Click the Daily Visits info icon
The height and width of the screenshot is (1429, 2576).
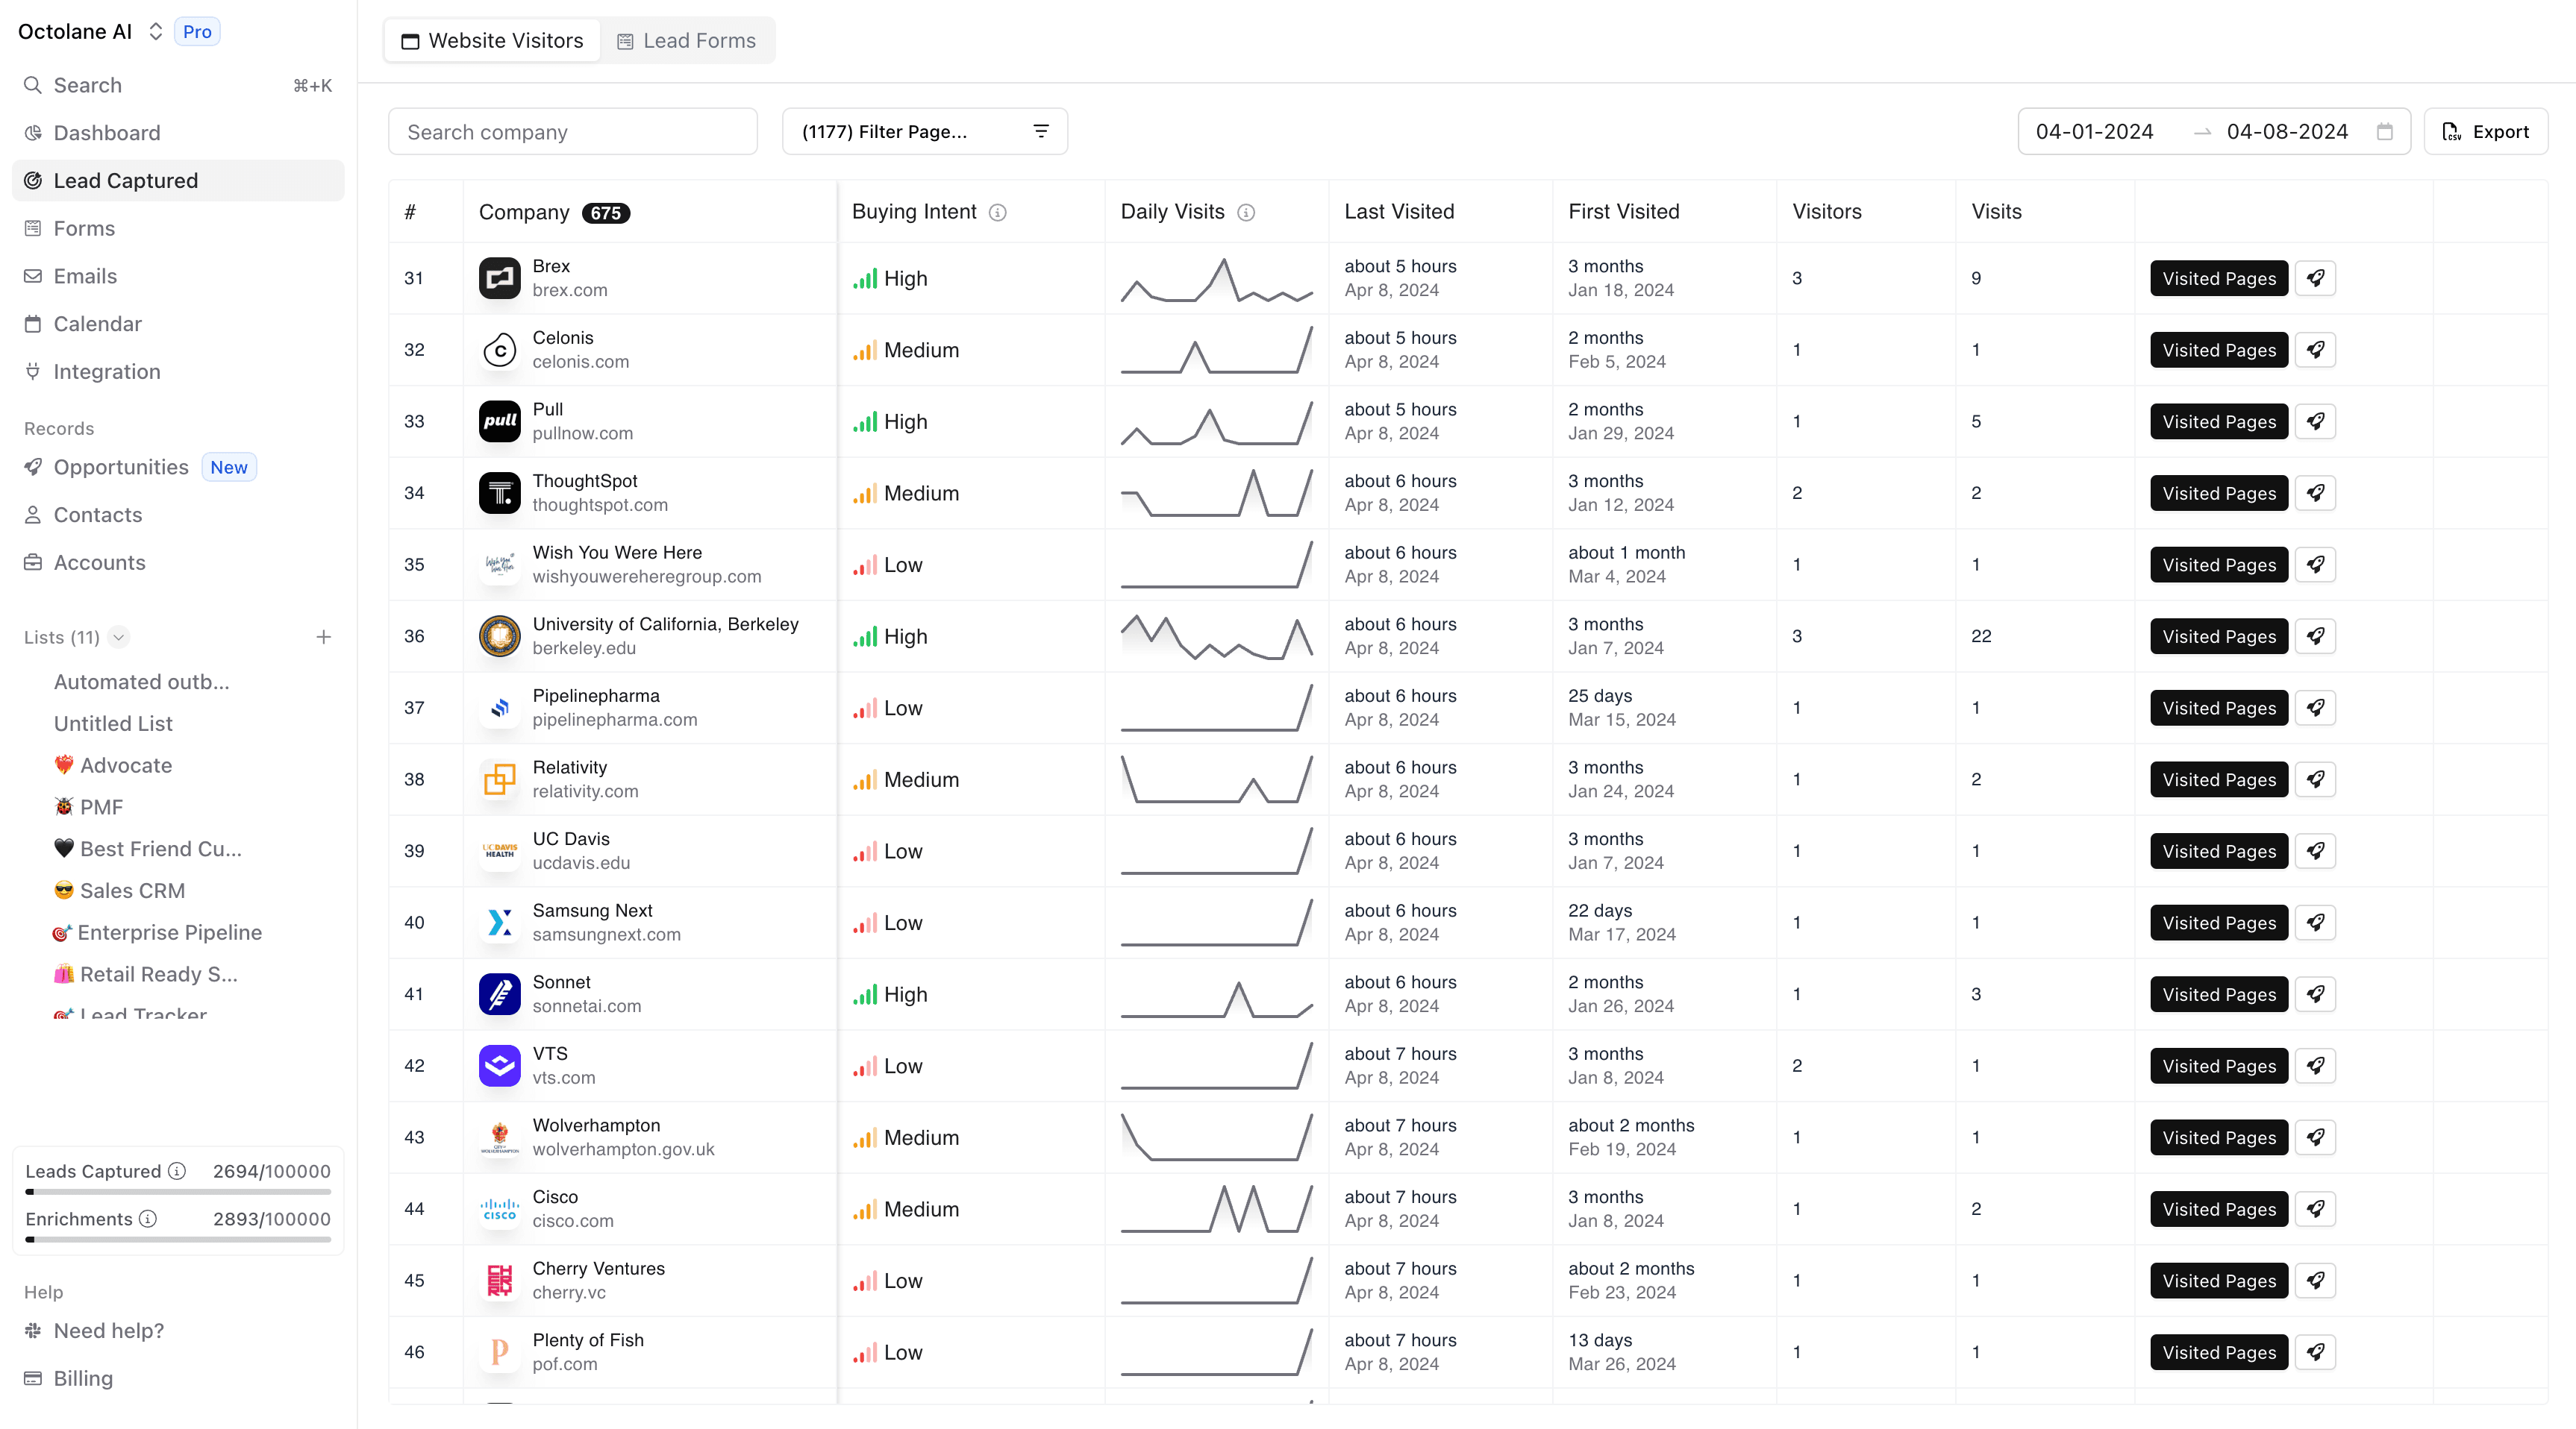coord(1245,212)
